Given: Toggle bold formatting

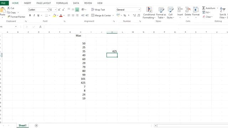Looking at the screenshot, I should click(30, 15).
